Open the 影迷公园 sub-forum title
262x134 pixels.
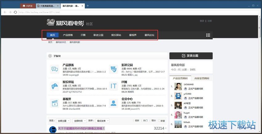(x=127, y=65)
